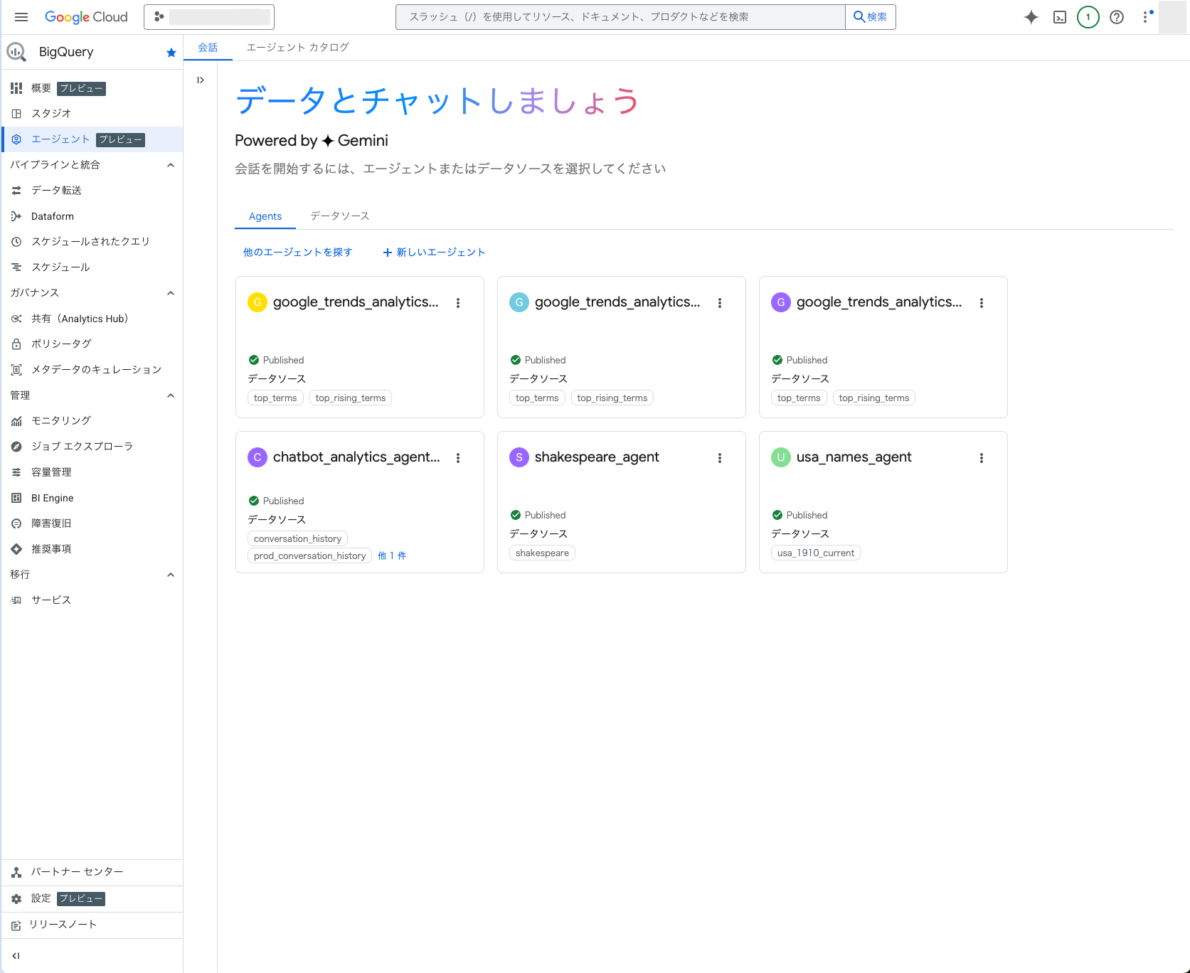Open the help question mark icon

[1116, 17]
